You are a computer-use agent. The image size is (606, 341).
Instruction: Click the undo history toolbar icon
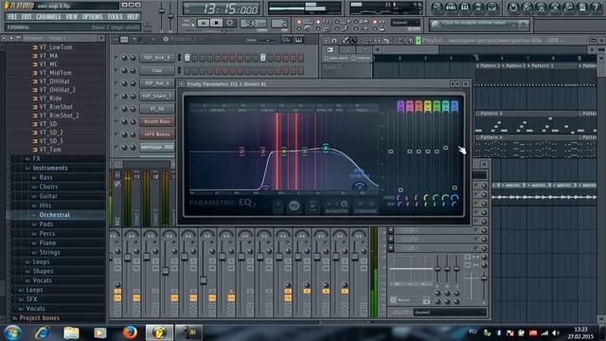point(513,8)
